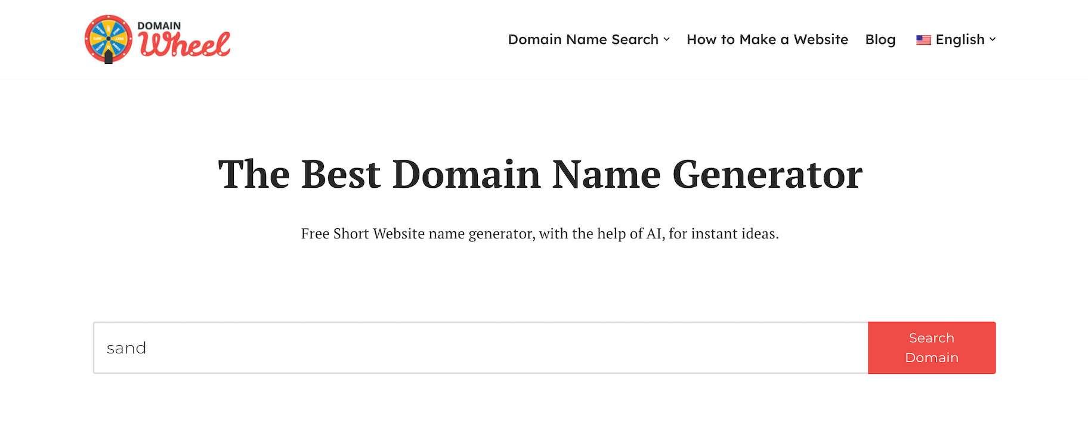Select 'Domain Name Search' in the navigation
This screenshot has height=438, width=1088.
(583, 39)
